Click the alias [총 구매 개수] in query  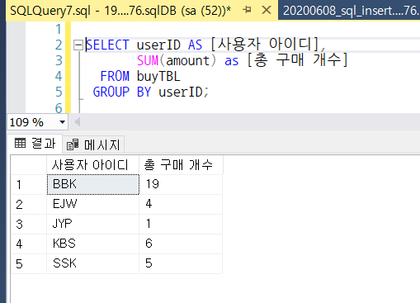tap(297, 59)
